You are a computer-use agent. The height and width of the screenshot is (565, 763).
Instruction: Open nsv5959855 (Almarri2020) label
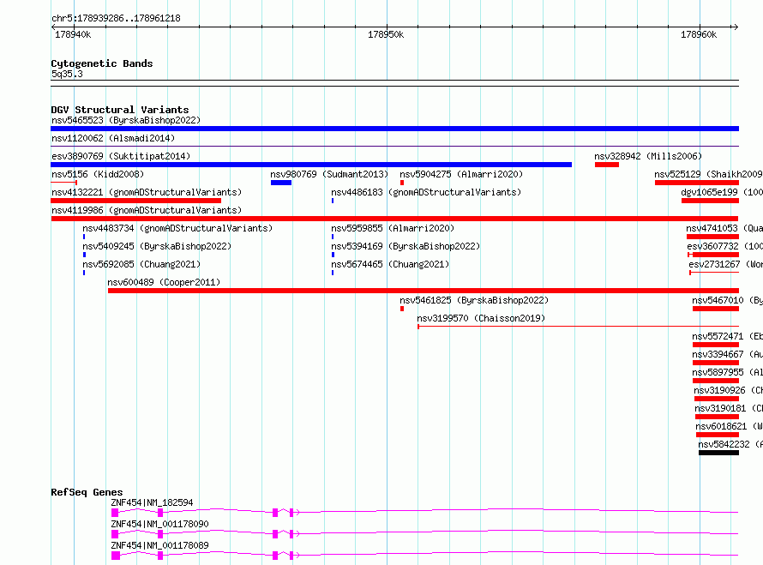pos(393,228)
